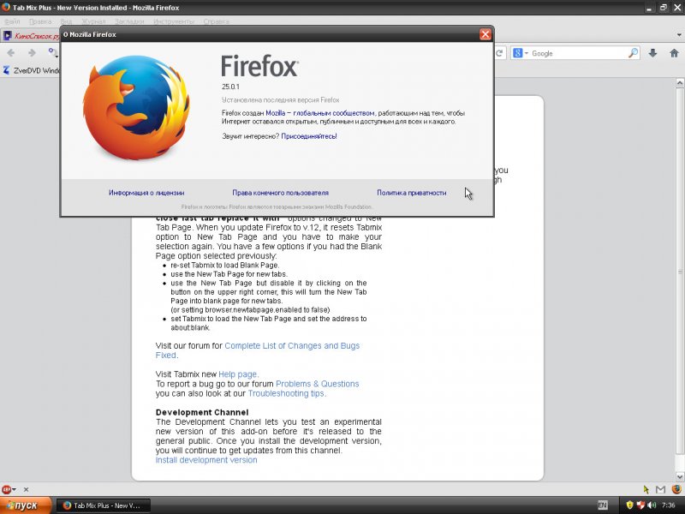This screenshot has height=514, width=685.
Task: Open the ZverDVD Windows bookmark
Action: coord(32,70)
